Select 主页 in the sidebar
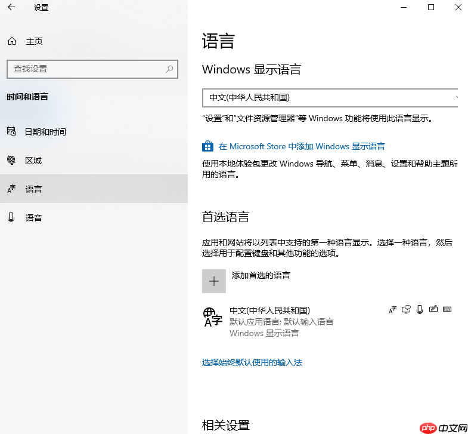The image size is (468, 434). (x=94, y=41)
